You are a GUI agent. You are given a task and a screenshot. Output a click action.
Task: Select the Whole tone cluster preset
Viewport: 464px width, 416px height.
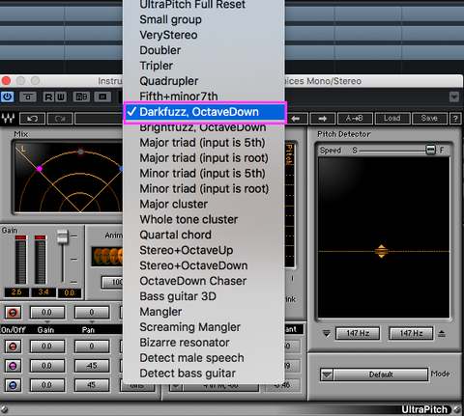click(x=204, y=219)
